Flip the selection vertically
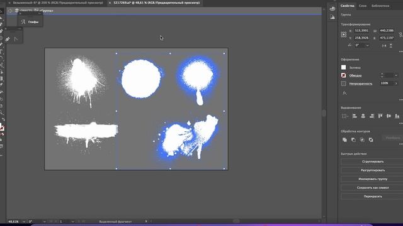Image resolution: width=403 pixels, height=226 pixels. tap(390, 45)
